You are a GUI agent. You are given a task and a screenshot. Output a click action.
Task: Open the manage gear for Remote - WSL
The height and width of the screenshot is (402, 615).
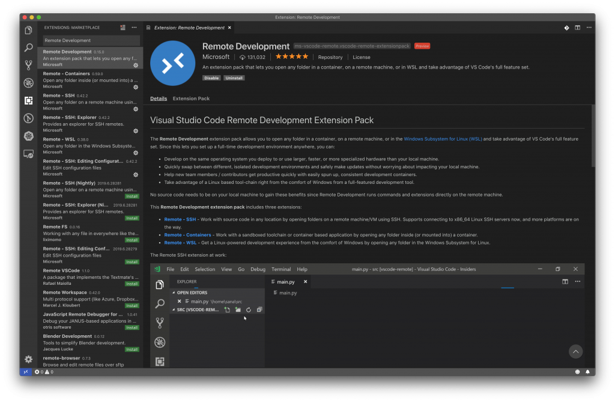tap(136, 153)
